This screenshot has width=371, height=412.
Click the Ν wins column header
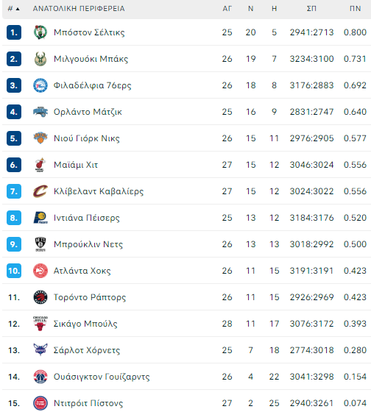tap(250, 9)
